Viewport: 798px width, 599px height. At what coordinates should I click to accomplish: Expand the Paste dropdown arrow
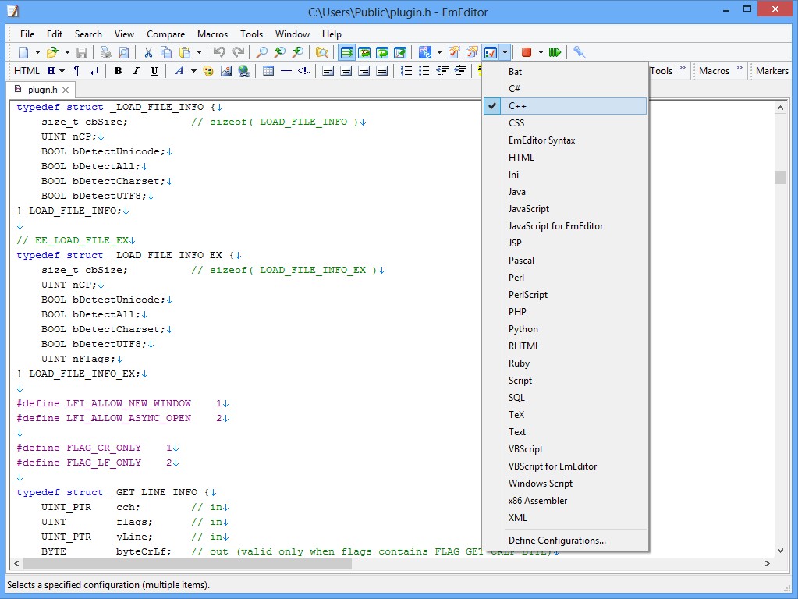[x=199, y=52]
